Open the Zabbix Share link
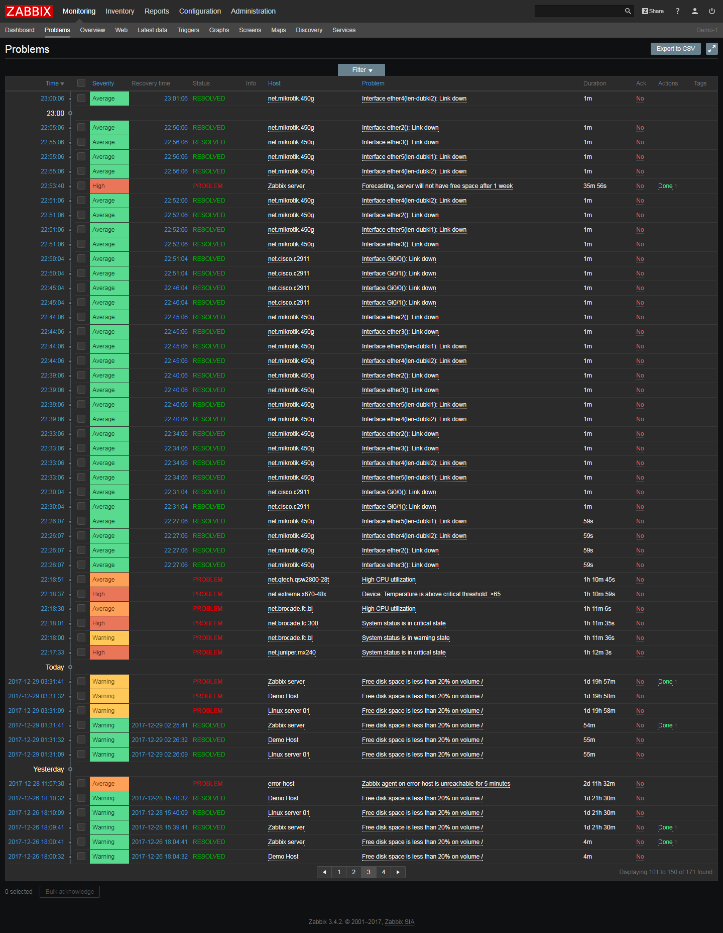 653,11
